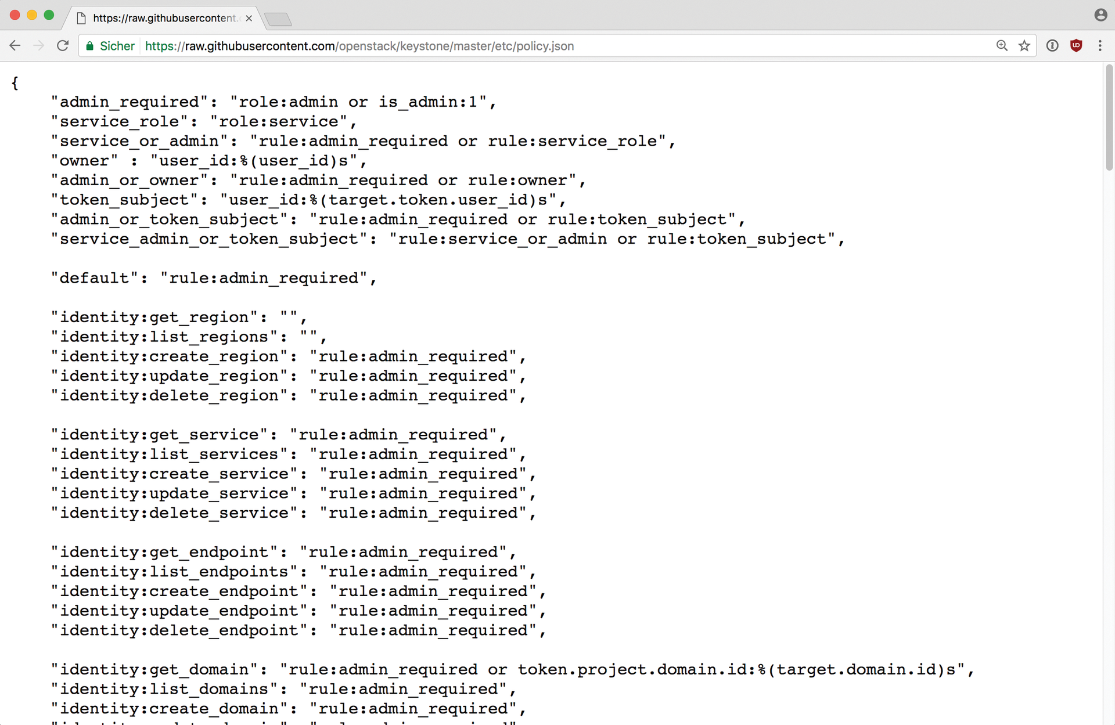Click "identity:get_endpoint" line
The image size is (1115, 725).
(x=283, y=552)
